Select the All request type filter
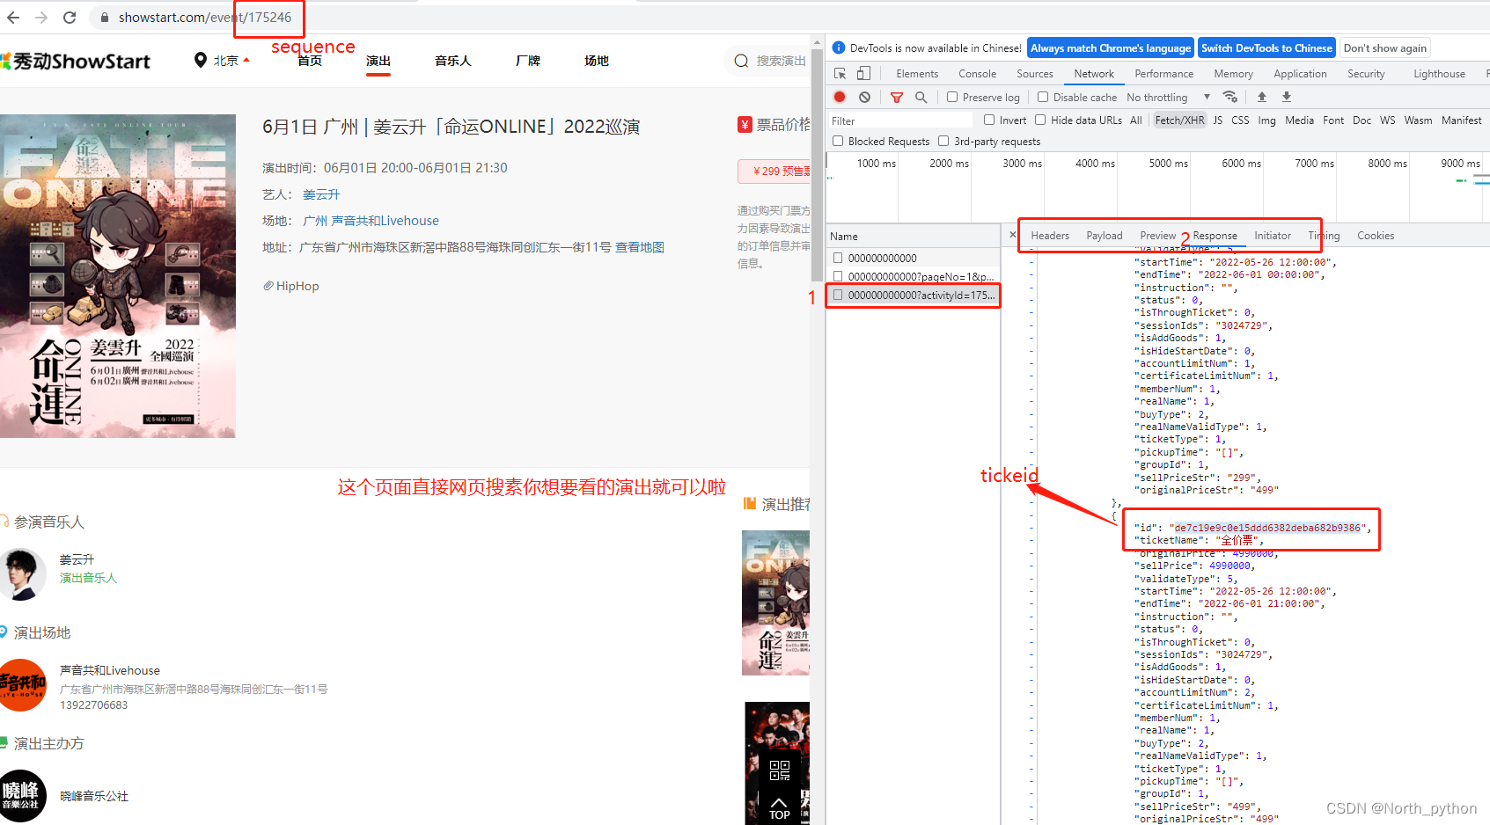Image resolution: width=1490 pixels, height=825 pixels. coord(1135,120)
